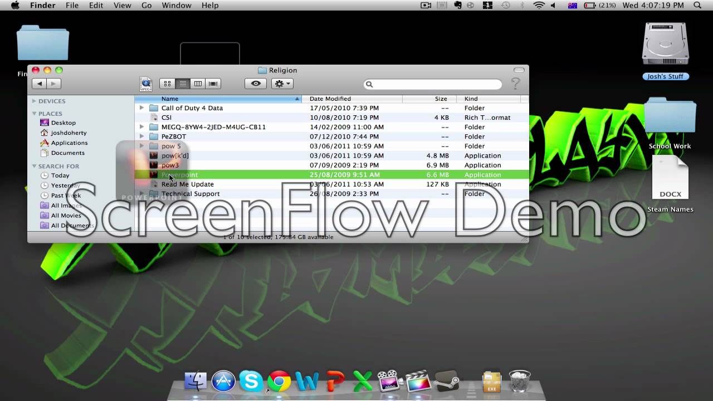
Task: Open the Time Machine menu bar icon
Action: [x=506, y=5]
